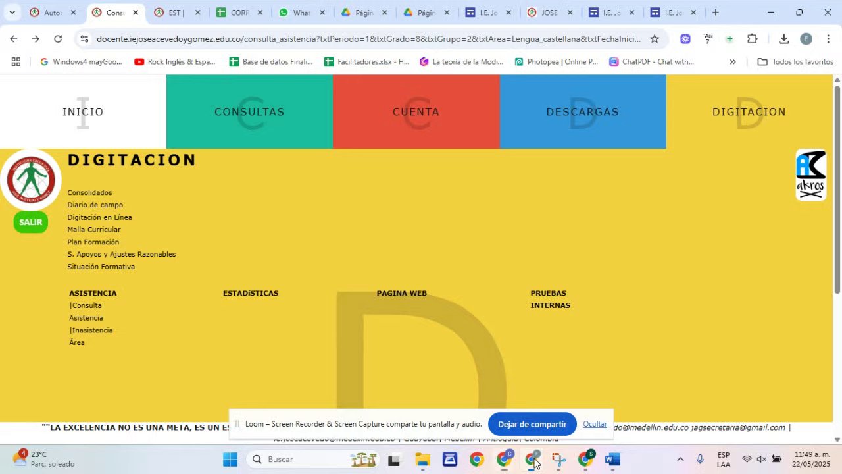
Task: Click the page vertical scrollbar
Action: 837,190
